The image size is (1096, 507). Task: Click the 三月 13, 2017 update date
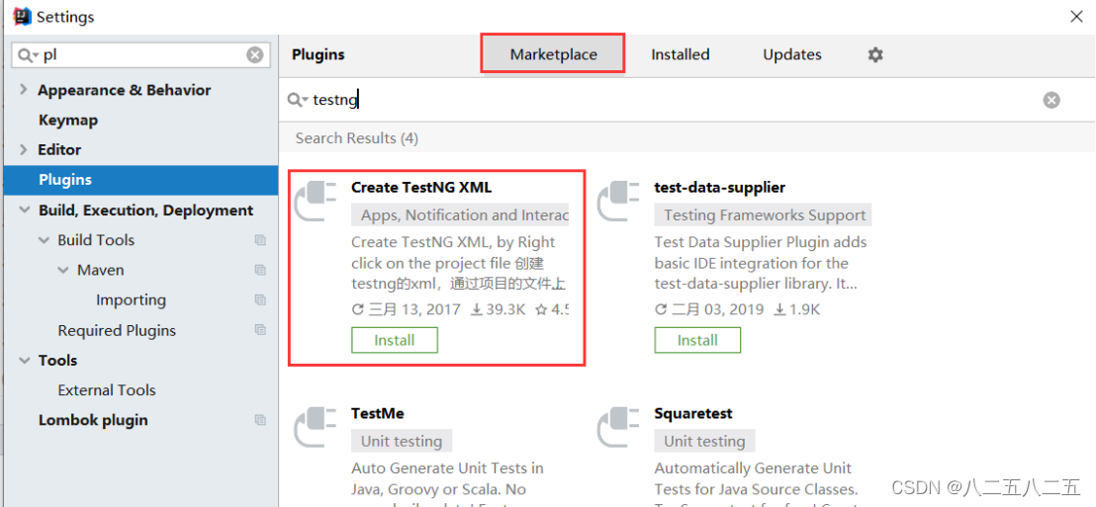[x=407, y=309]
